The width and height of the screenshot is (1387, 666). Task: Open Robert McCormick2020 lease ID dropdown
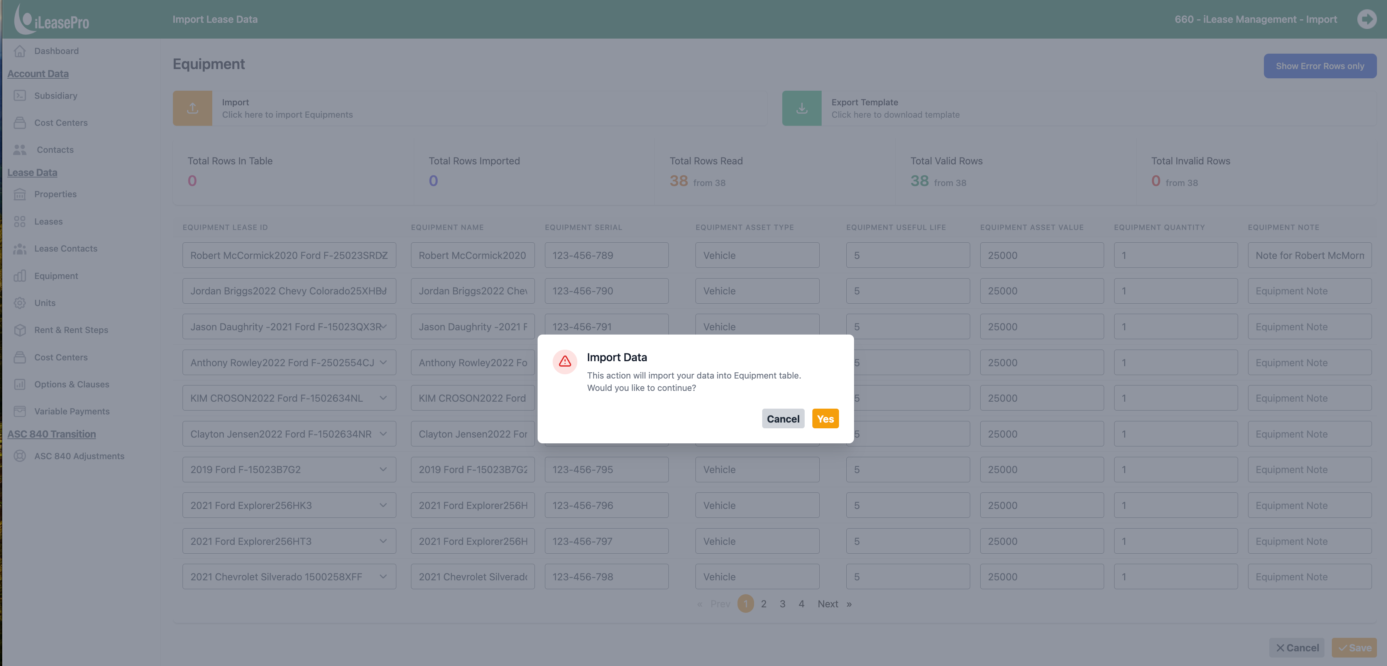289,255
